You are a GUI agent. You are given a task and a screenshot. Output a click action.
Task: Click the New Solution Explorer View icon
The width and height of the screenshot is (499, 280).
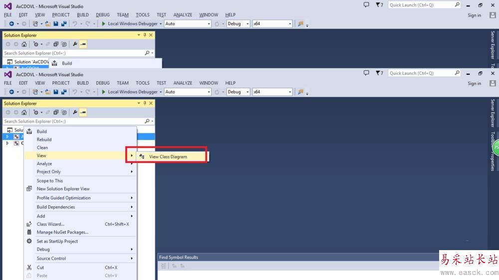pyautogui.click(x=29, y=189)
